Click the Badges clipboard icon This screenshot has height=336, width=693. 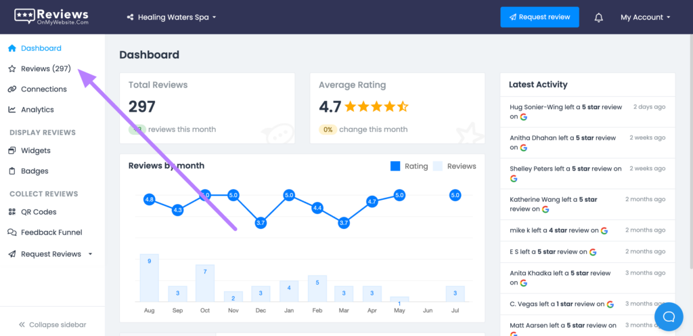tap(12, 171)
